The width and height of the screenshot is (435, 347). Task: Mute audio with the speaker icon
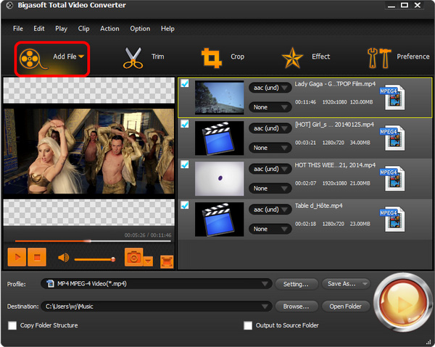[63, 258]
